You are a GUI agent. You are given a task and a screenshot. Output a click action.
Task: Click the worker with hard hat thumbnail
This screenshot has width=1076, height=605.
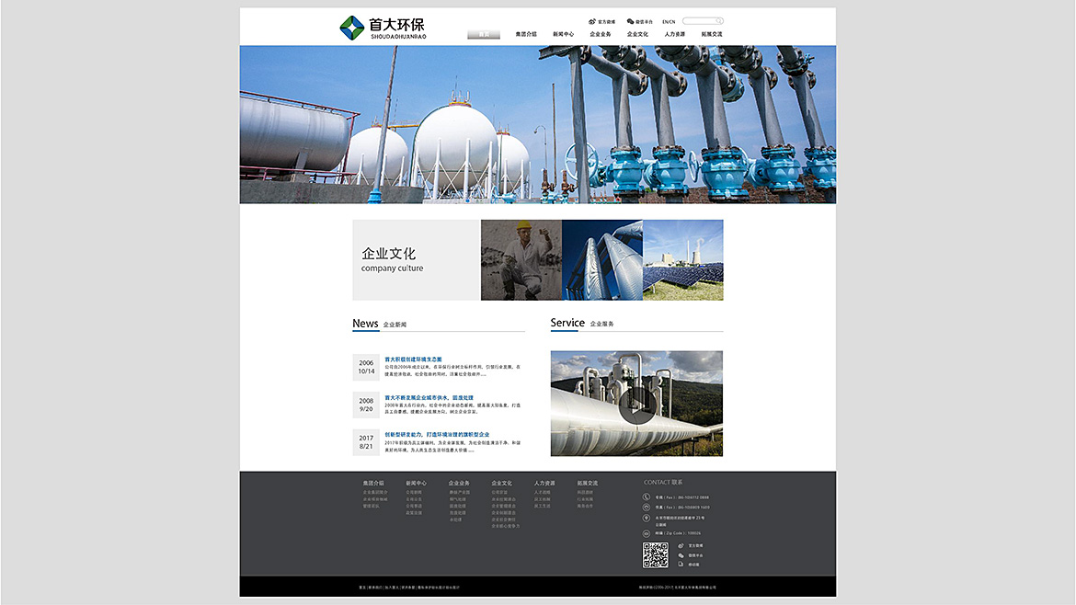point(521,259)
